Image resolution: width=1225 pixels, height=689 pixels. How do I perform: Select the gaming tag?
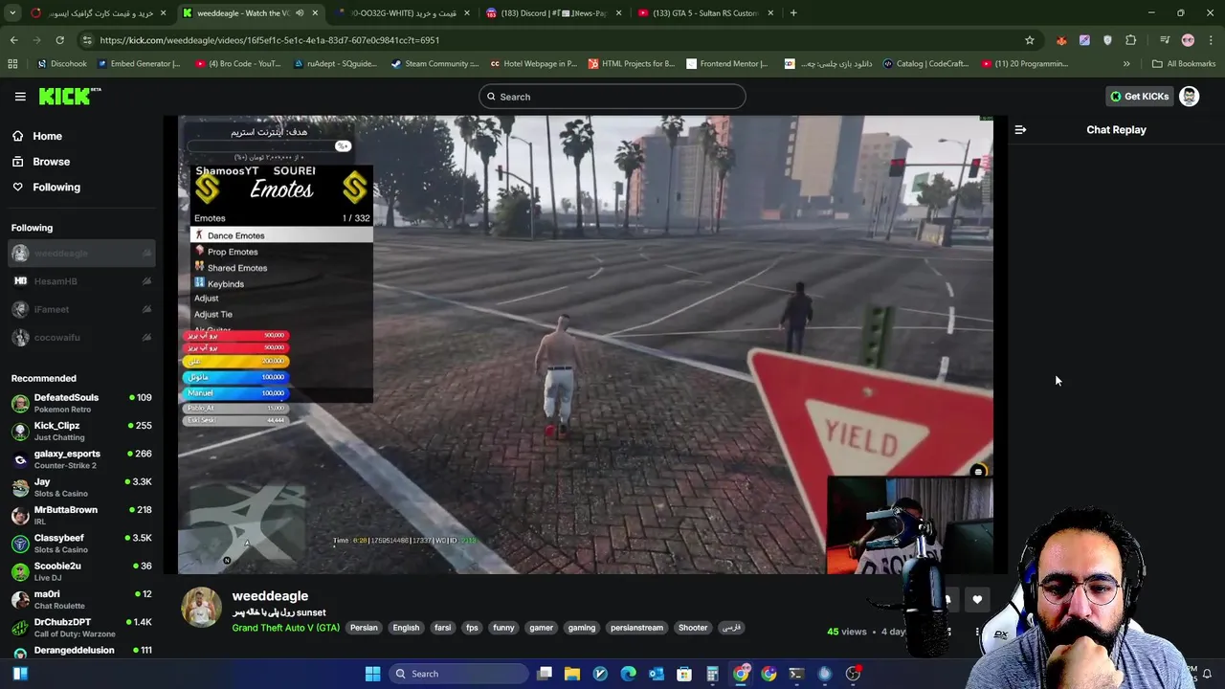[581, 628]
